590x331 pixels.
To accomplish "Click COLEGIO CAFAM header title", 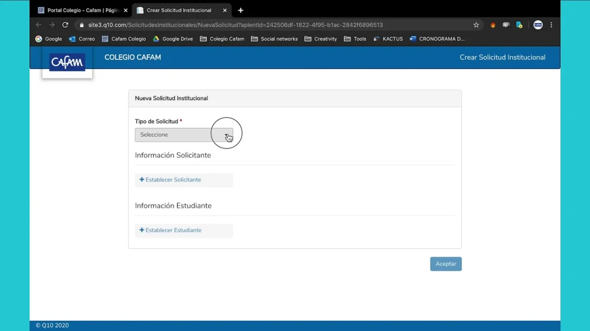I will pyautogui.click(x=132, y=58).
